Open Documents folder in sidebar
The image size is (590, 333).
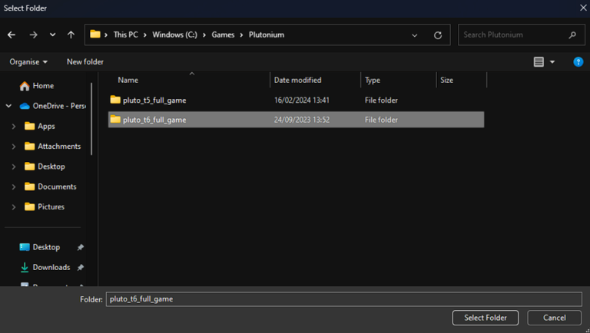tap(51, 186)
